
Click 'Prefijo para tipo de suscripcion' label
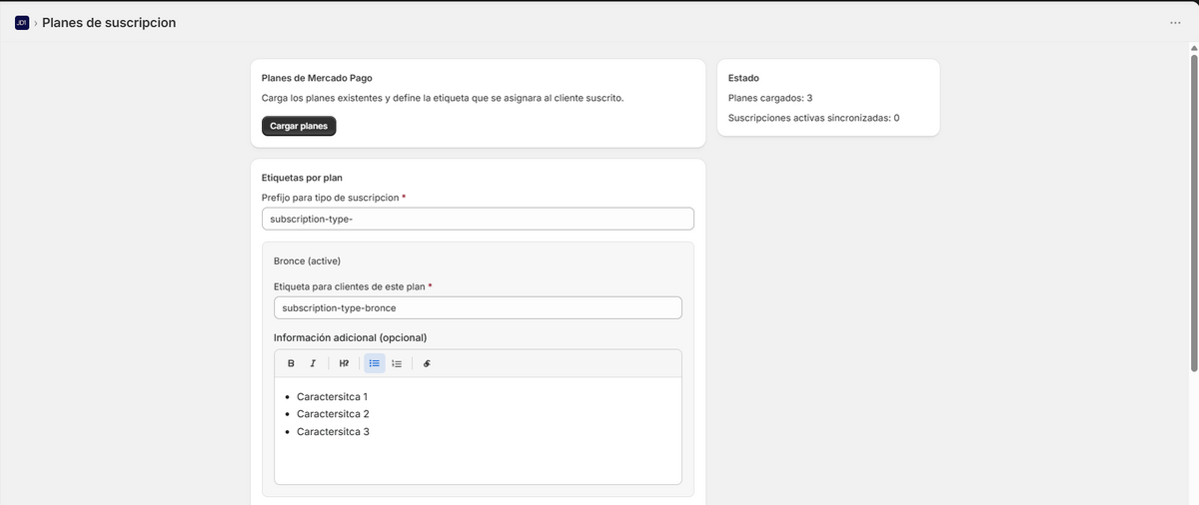330,198
